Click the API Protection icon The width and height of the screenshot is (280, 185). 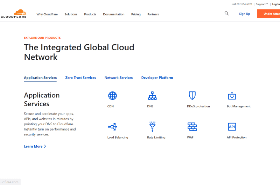[x=232, y=127]
